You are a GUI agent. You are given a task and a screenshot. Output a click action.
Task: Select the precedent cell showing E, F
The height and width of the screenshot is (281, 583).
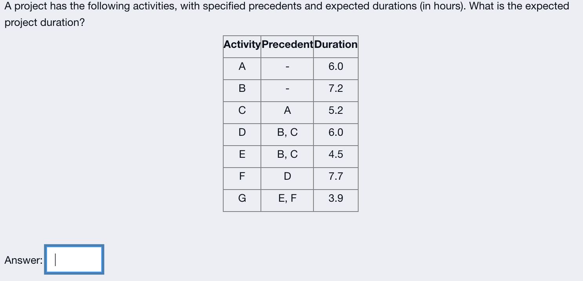click(287, 199)
